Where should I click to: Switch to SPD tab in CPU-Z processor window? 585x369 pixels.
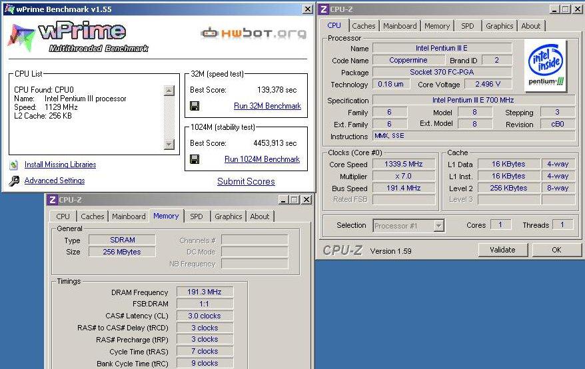click(x=468, y=26)
